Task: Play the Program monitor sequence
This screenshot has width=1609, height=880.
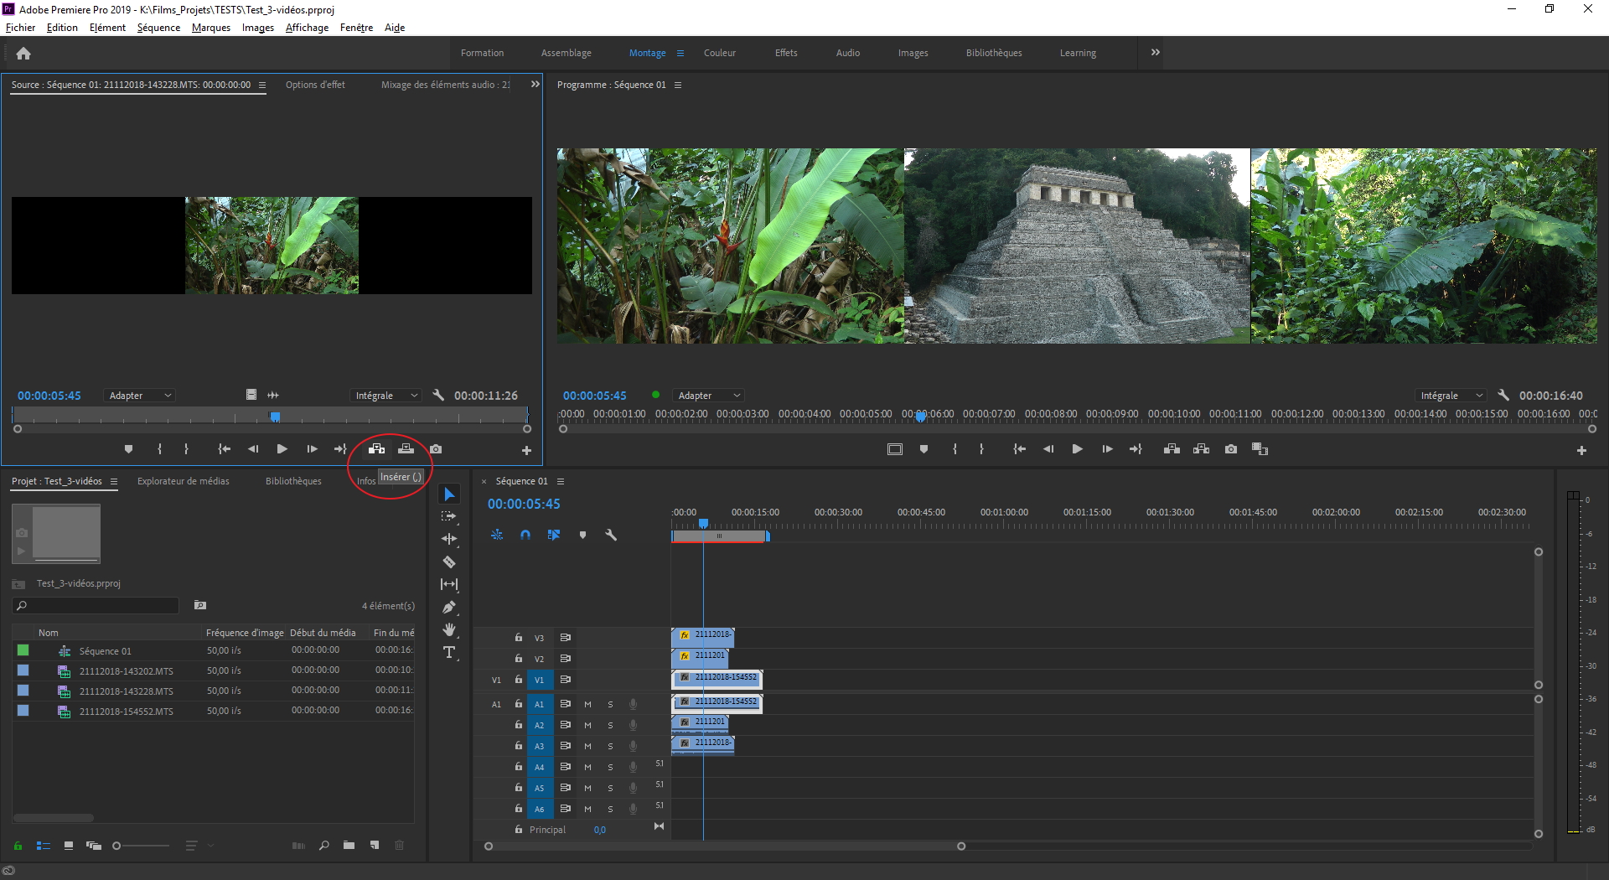Action: pyautogui.click(x=1077, y=449)
